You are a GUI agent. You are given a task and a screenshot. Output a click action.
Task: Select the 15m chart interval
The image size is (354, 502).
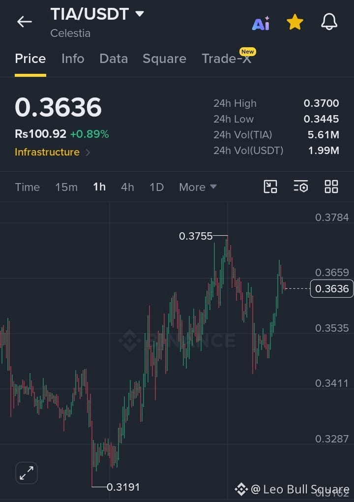tap(66, 187)
